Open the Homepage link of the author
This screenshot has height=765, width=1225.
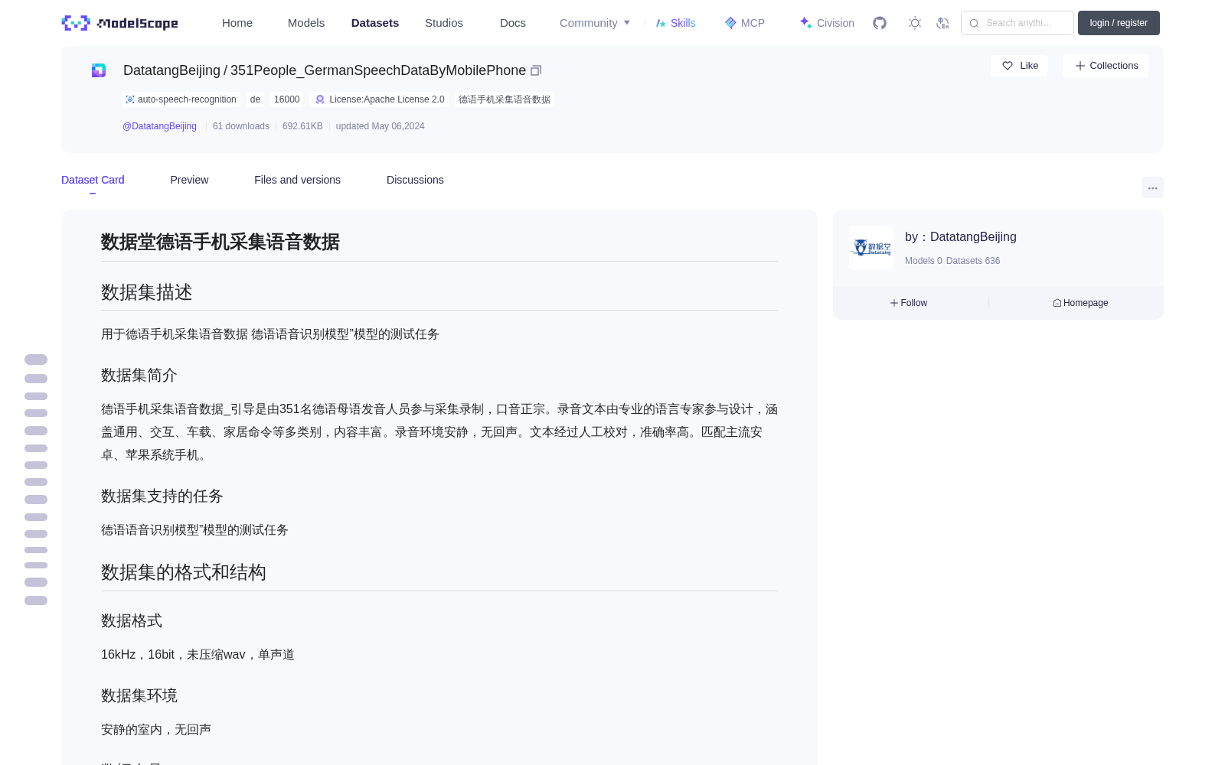click(x=1080, y=303)
